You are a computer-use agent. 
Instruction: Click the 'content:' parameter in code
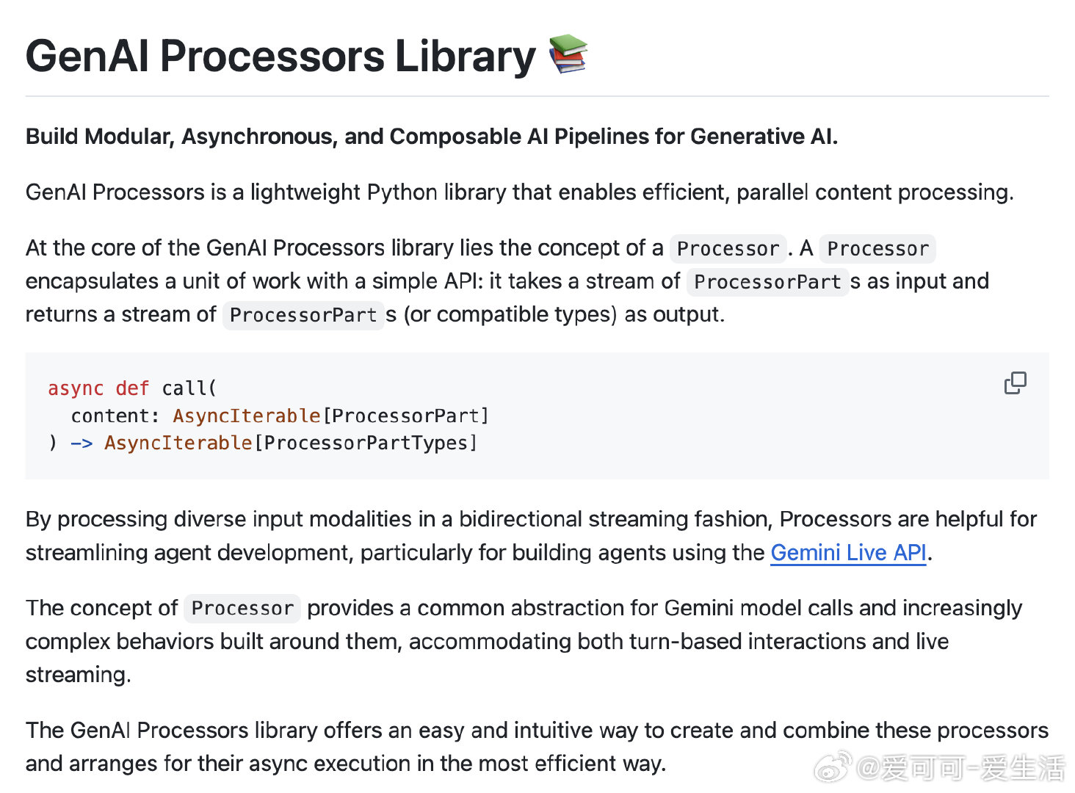(115, 416)
